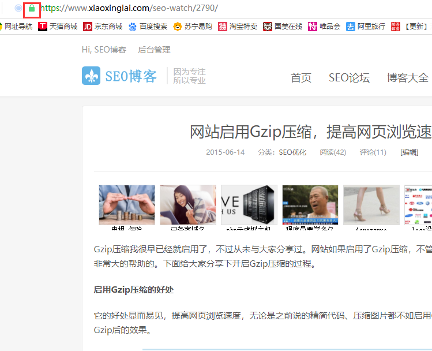Open the 京东商城 bookmark label
The width and height of the screenshot is (432, 351).
pos(108,27)
